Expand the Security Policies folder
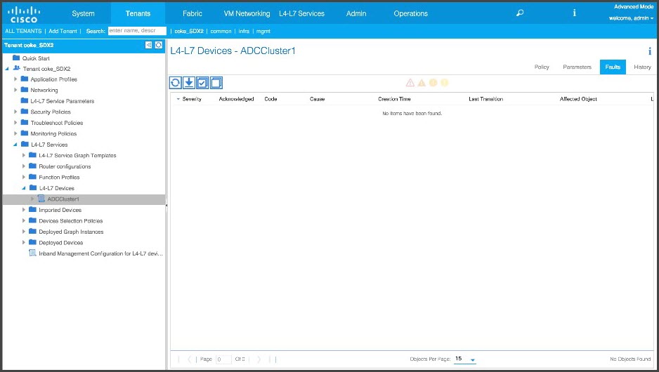Image resolution: width=659 pixels, height=372 pixels. [15, 112]
